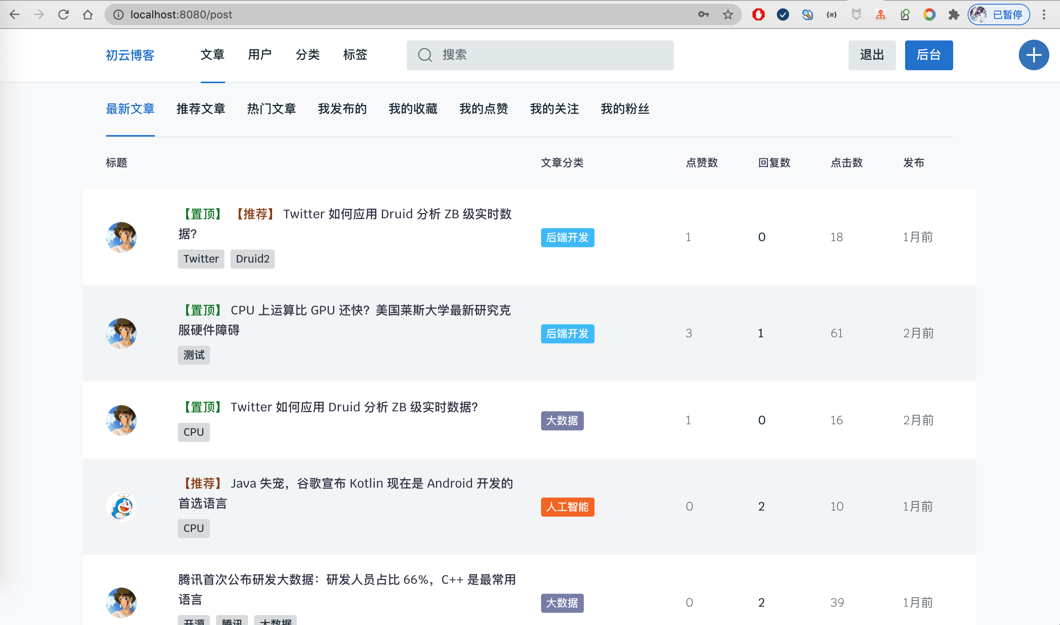Open the browser extensions puzzle icon
1060x625 pixels.
tap(954, 15)
